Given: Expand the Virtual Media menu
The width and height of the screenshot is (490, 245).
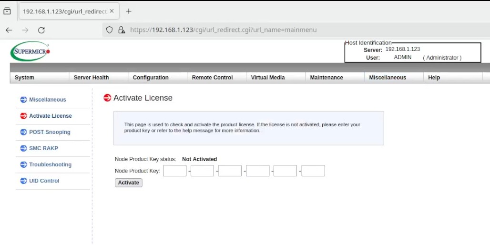Looking at the screenshot, I should 267,78.
